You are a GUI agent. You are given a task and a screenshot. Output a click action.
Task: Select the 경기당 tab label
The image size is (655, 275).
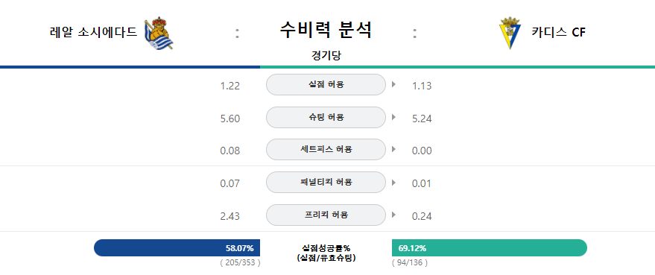point(326,56)
